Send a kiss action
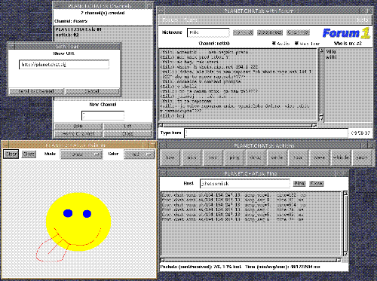Screen dimensions: 377x281 click(x=192, y=157)
